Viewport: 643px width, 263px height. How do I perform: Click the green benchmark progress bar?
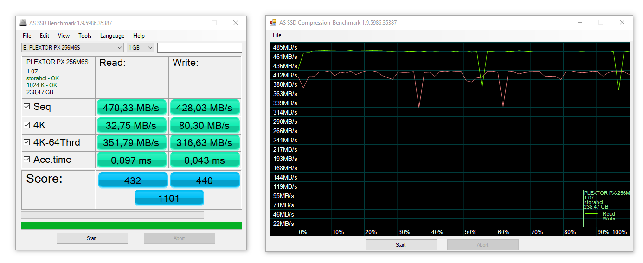131,225
